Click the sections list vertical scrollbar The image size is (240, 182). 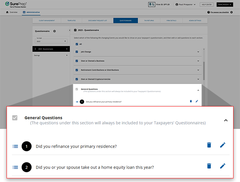[x=204, y=71]
